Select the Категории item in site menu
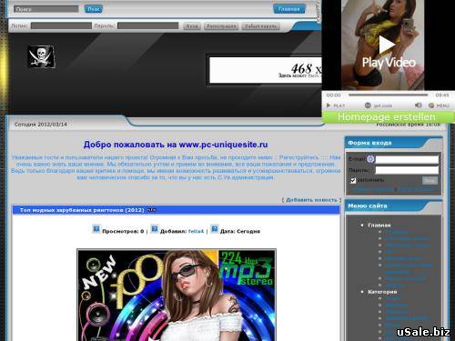 click(x=382, y=292)
